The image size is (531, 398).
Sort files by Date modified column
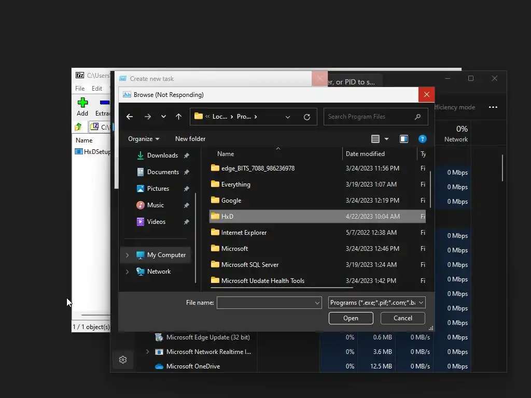365,154
